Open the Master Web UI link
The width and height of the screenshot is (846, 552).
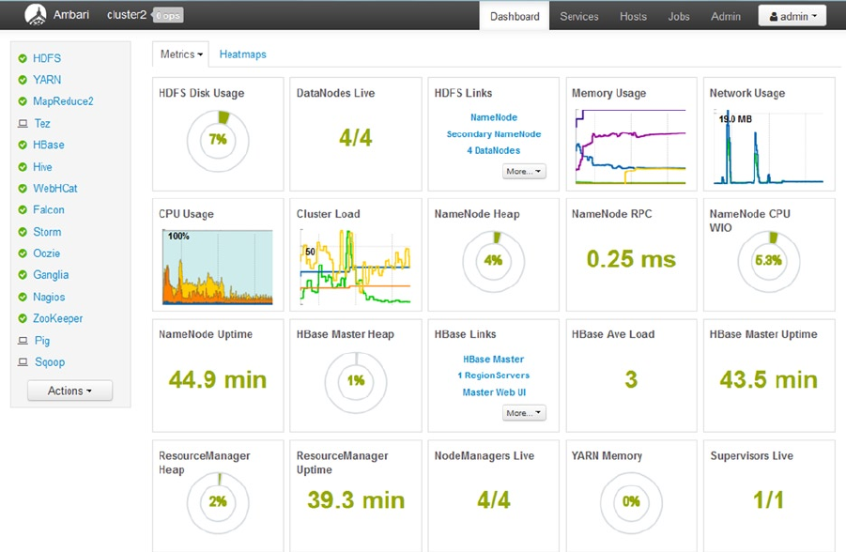[494, 392]
